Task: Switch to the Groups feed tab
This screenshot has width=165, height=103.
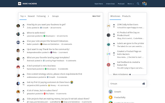Action: [x=55, y=16]
